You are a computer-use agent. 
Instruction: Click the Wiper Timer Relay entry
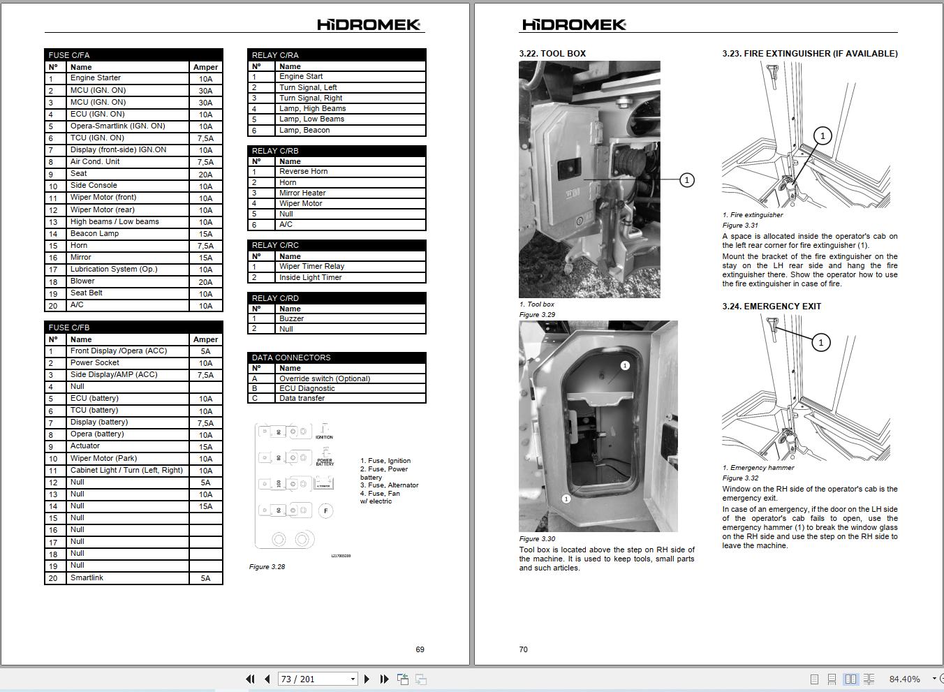pos(312,266)
